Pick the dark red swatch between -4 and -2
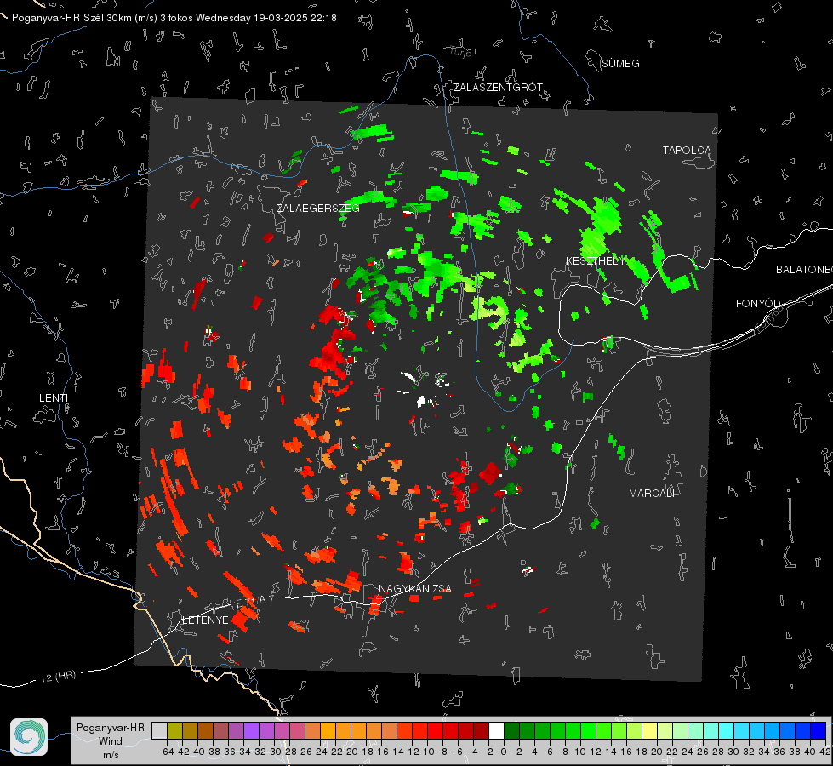Screen dimensions: 833x766 coord(482,730)
